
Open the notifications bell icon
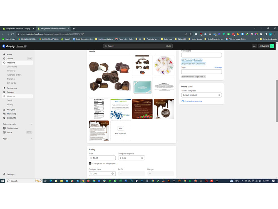[x=254, y=46]
